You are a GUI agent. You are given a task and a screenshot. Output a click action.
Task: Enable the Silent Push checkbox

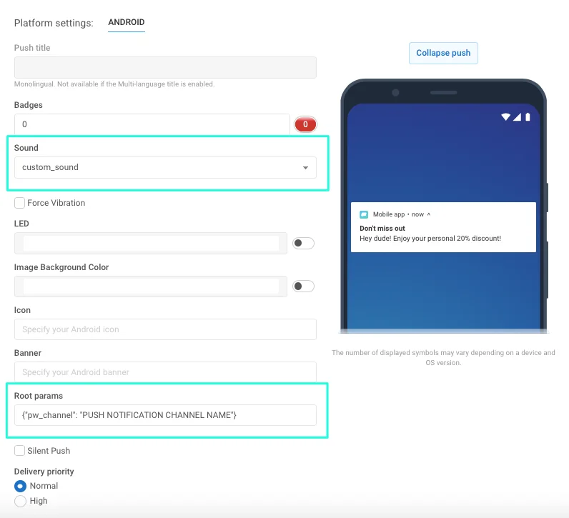pyautogui.click(x=20, y=451)
